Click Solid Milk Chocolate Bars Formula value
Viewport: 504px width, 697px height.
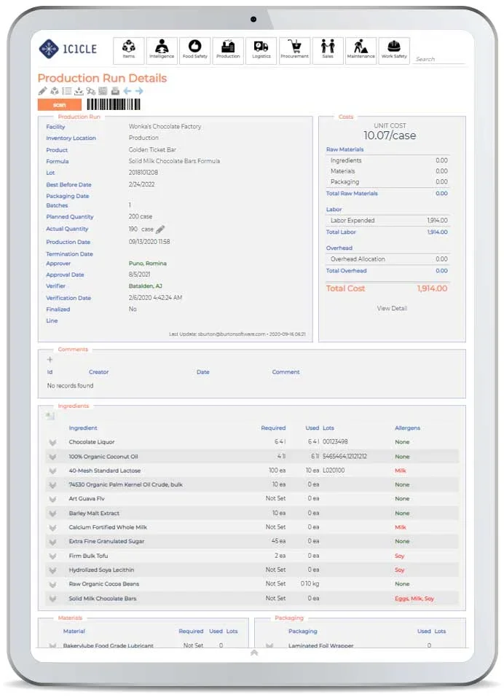click(x=174, y=161)
